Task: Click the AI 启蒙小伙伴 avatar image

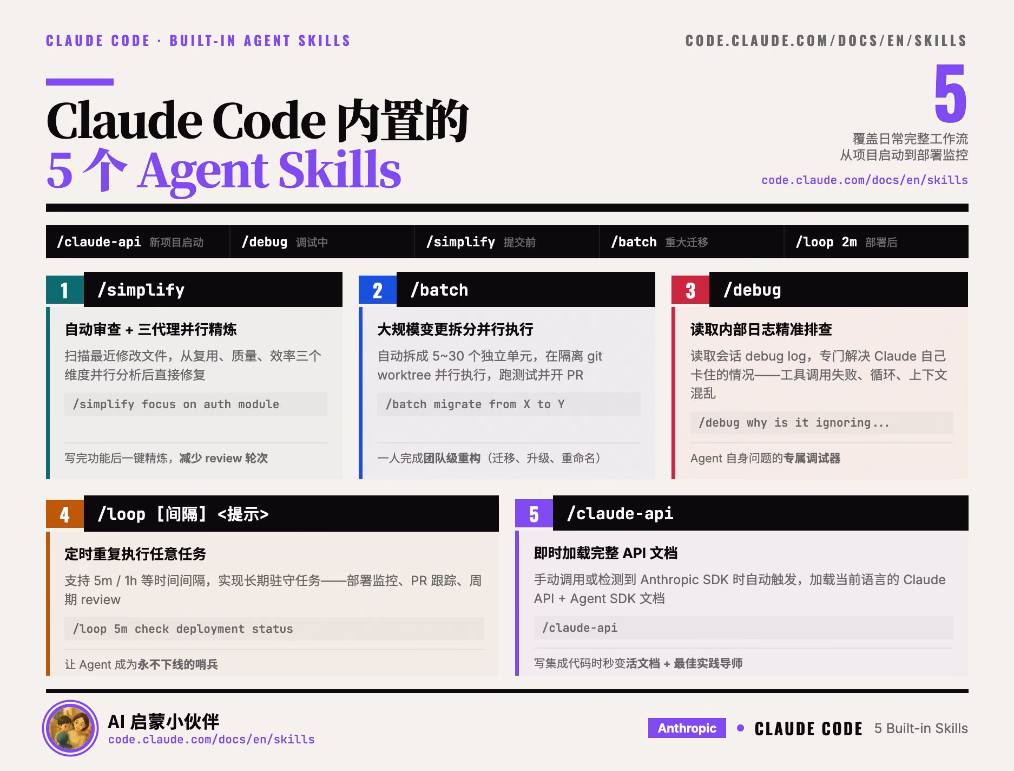Action: pos(70,728)
